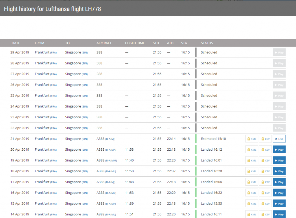Play replay of the 14 Apr flight
Image resolution: width=296 pixels, height=218 pixels.
point(279,214)
